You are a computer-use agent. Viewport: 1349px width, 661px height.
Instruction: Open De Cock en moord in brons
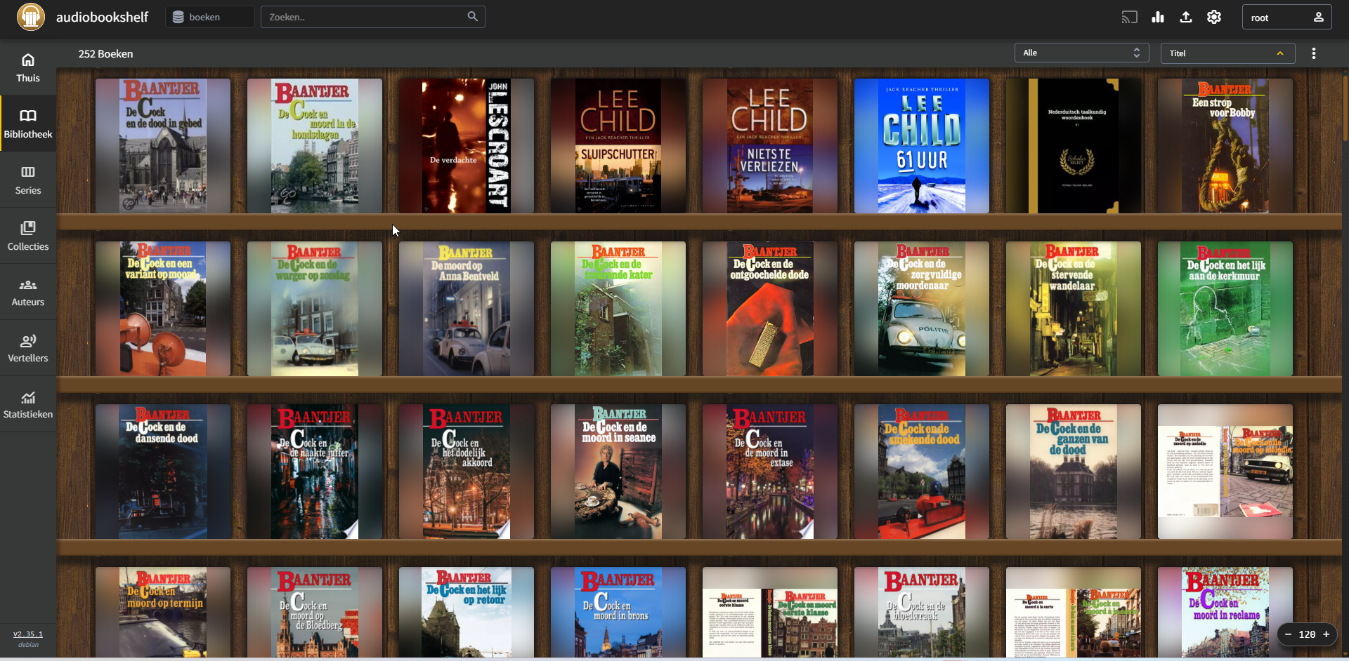[618, 612]
